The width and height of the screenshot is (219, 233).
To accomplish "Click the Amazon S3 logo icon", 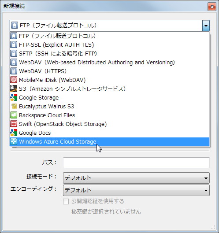I will point(14,89).
